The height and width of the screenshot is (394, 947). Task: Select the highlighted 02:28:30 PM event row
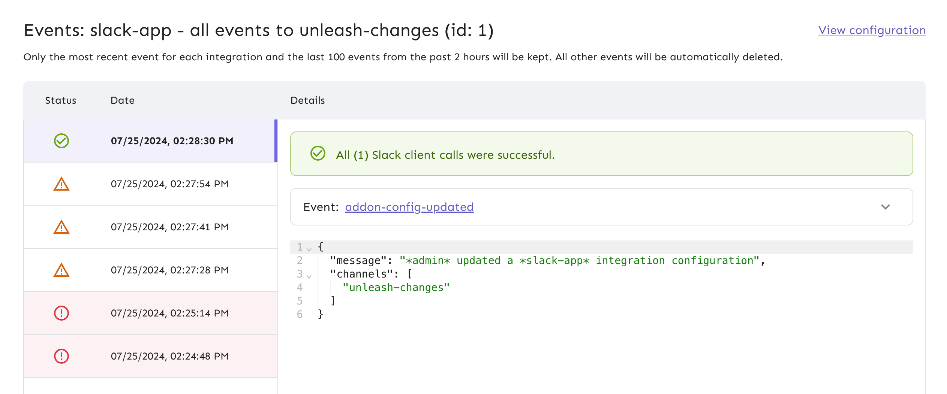point(172,141)
